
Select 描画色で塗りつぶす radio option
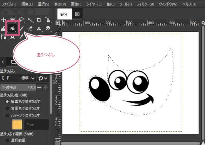click(x=7, y=102)
